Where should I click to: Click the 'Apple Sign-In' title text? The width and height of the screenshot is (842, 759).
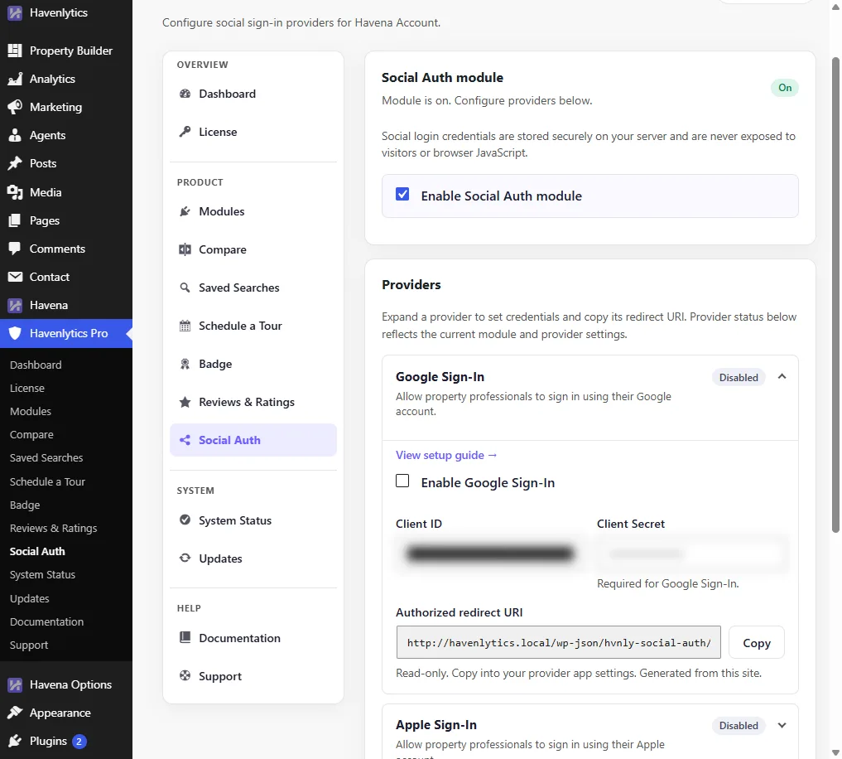[436, 725]
